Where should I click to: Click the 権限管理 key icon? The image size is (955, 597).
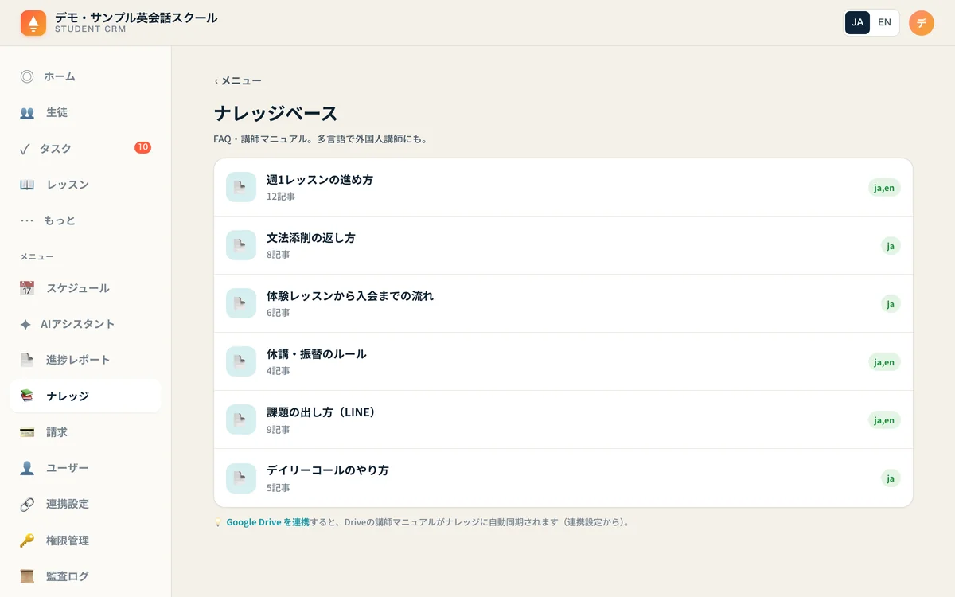coord(27,540)
